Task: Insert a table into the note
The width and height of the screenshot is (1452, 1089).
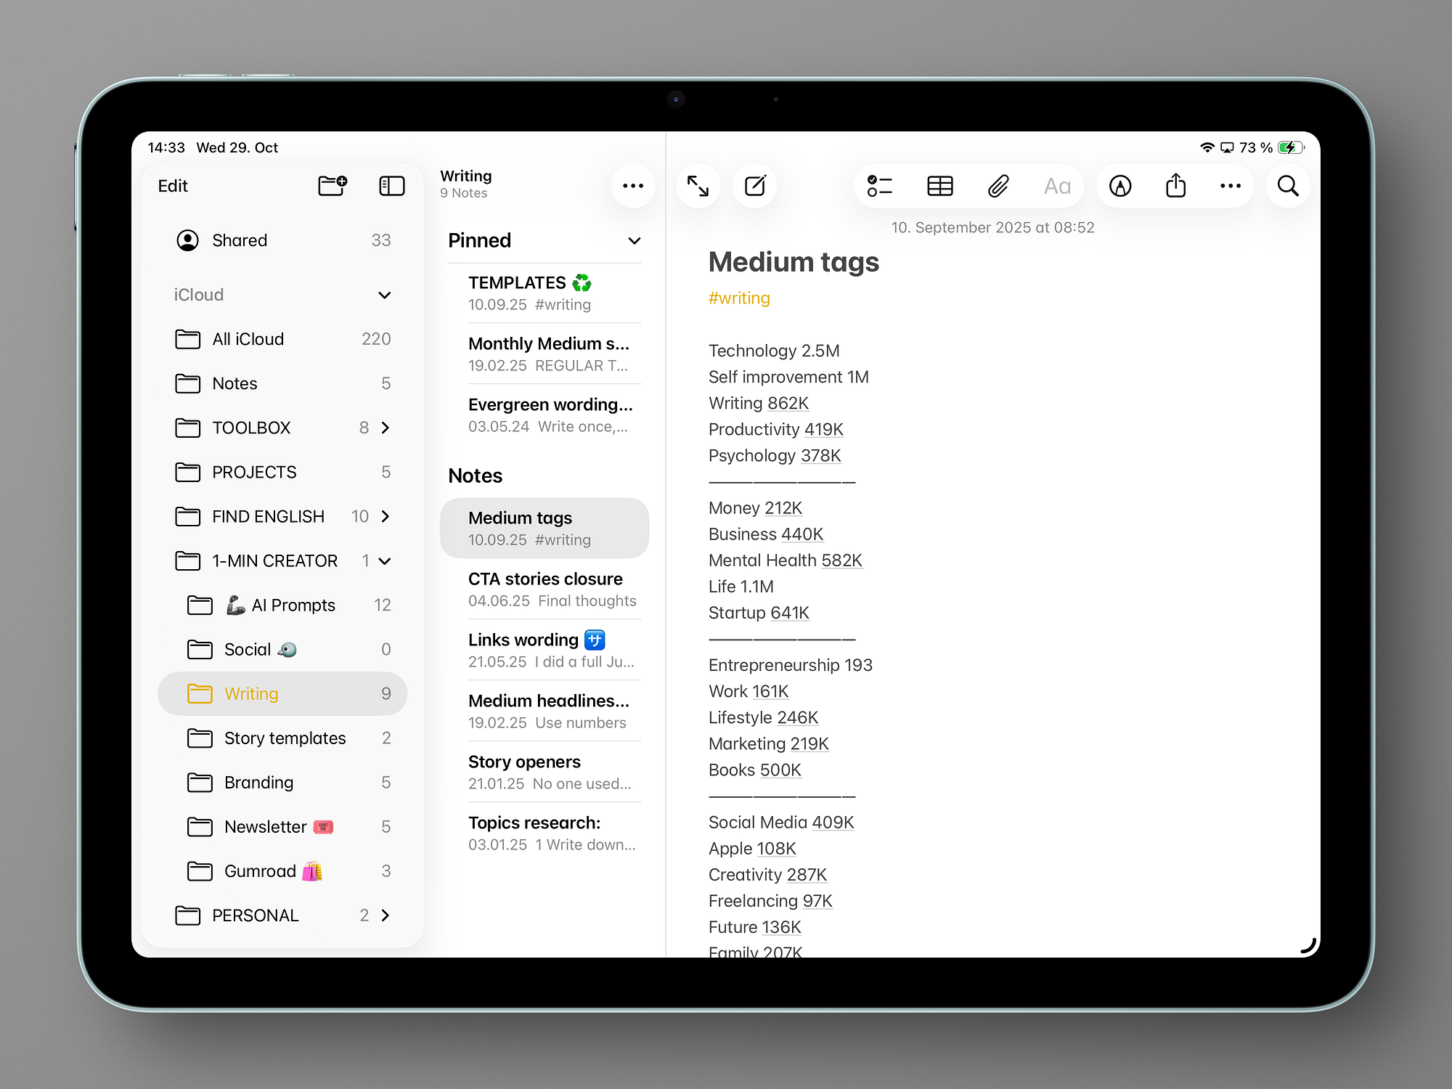Action: [x=939, y=187]
